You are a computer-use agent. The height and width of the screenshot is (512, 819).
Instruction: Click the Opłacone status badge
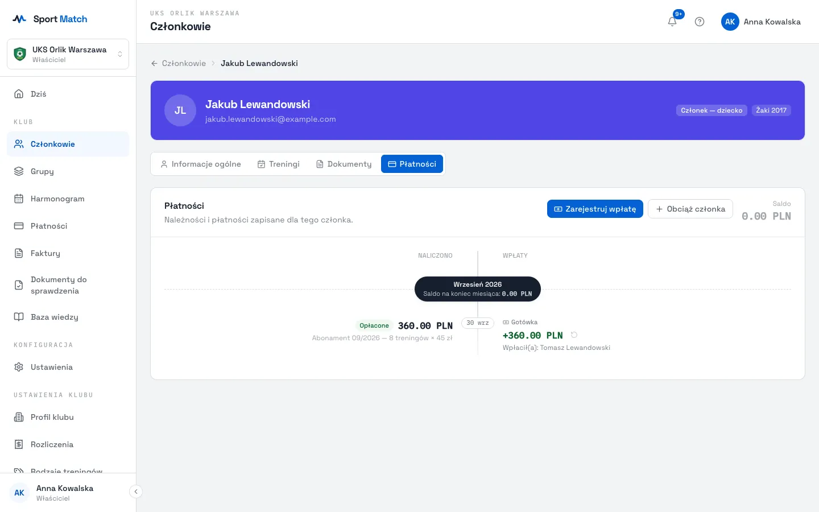[374, 325]
